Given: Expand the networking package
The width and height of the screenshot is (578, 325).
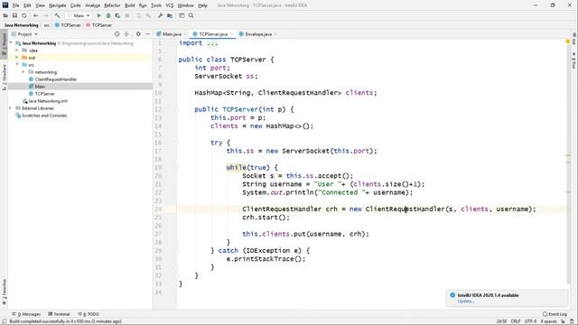Looking at the screenshot, I should coord(23,72).
